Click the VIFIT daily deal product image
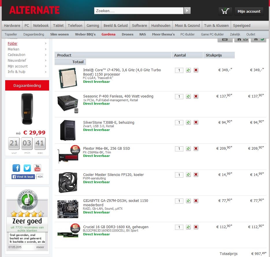270x257 pixels. click(x=27, y=109)
